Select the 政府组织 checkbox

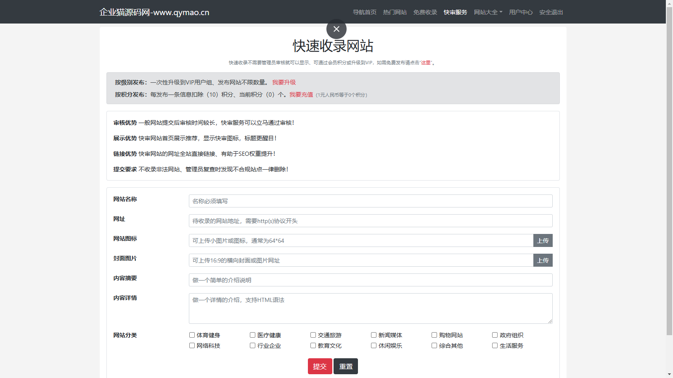point(495,335)
